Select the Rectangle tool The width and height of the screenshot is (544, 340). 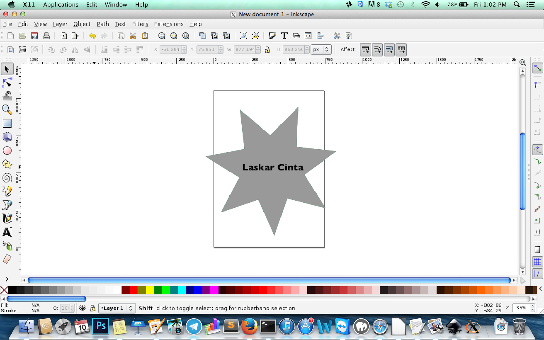(x=7, y=123)
